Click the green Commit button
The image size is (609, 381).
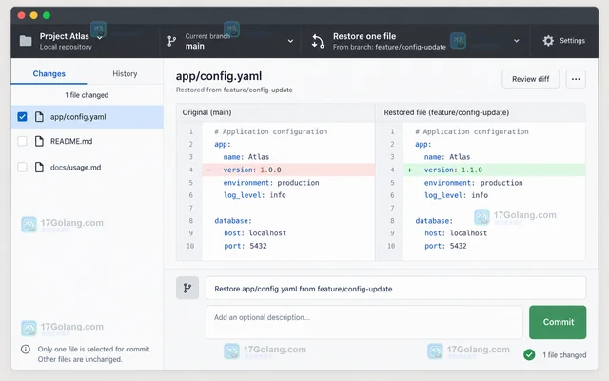coord(558,322)
